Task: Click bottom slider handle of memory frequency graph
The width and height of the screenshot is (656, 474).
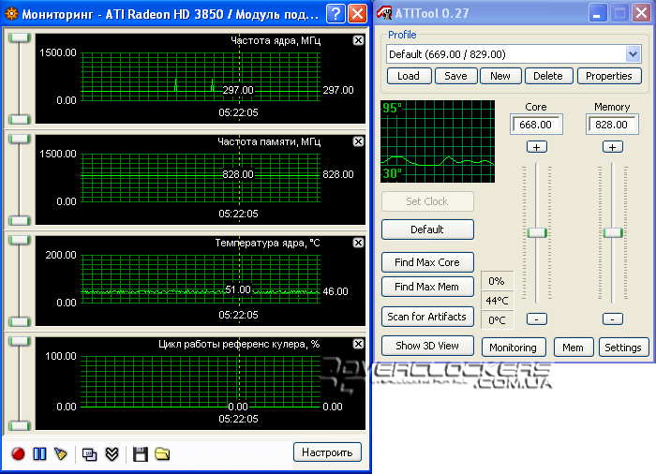Action: [20, 221]
